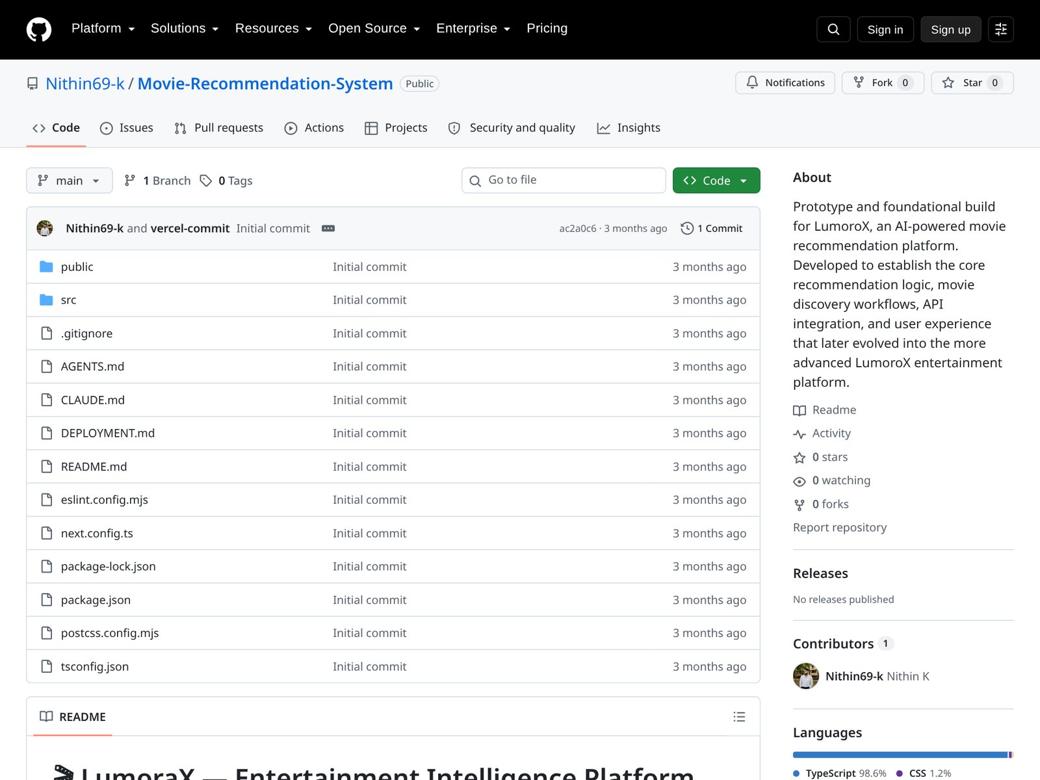The height and width of the screenshot is (780, 1040).
Task: Click the Nithin K contributor avatar
Action: 806,676
